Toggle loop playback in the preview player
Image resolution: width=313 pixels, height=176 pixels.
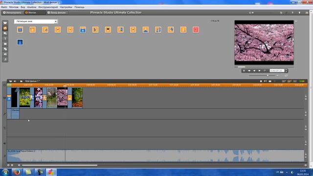point(265,70)
